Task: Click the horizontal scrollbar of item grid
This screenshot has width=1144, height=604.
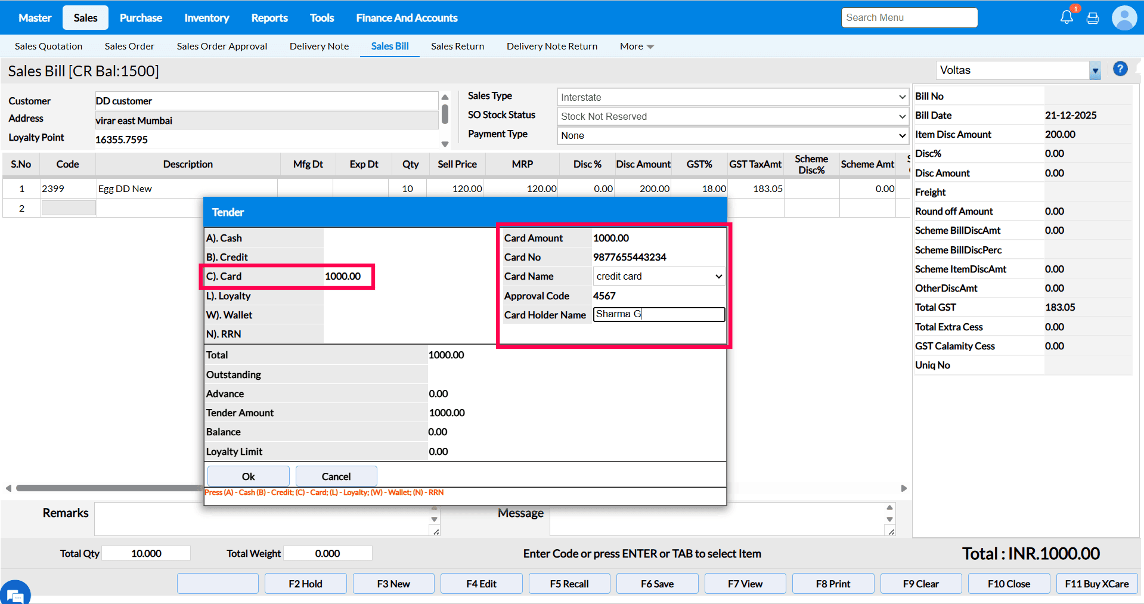Action: (x=107, y=488)
